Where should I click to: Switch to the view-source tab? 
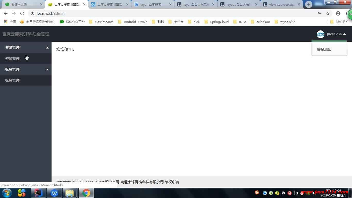coord(281,4)
